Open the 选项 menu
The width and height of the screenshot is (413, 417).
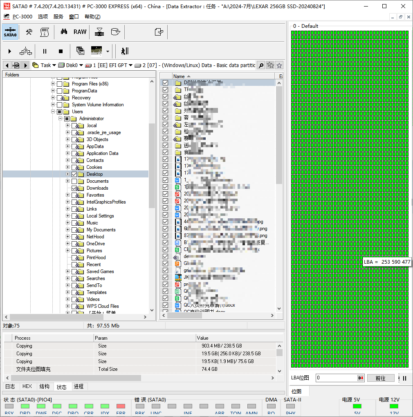pos(43,16)
